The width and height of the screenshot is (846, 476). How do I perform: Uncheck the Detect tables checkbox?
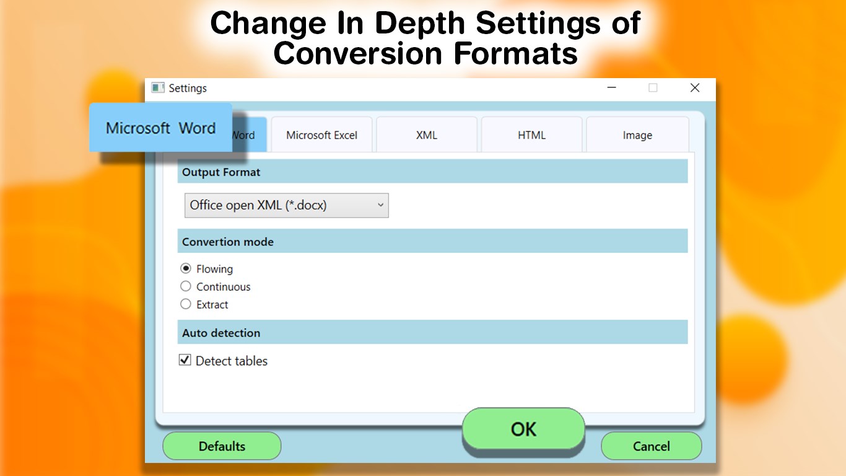[x=184, y=359]
